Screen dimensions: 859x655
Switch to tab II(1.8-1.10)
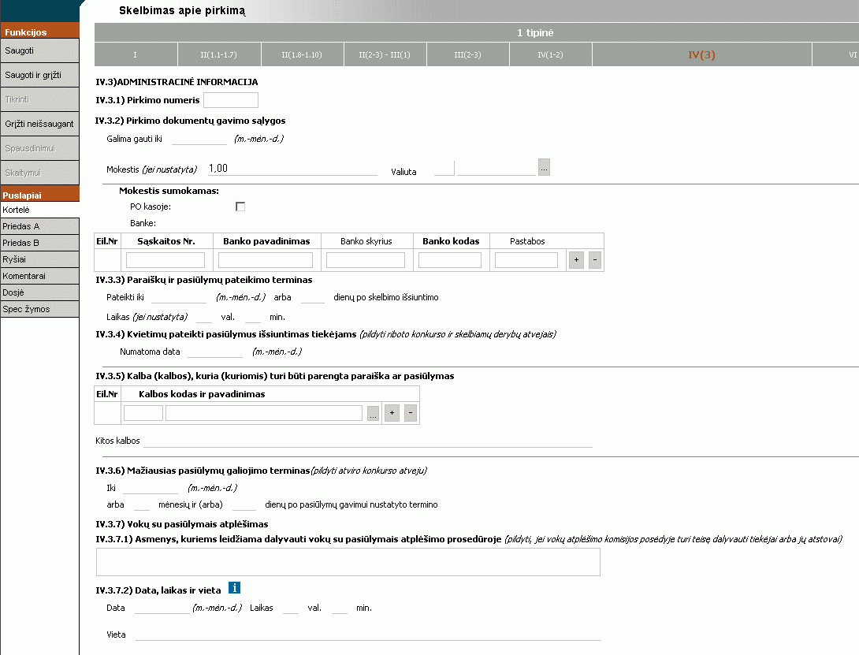point(303,55)
